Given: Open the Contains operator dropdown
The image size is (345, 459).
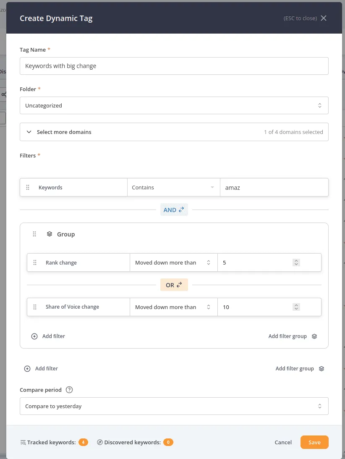Looking at the screenshot, I should click(x=173, y=187).
